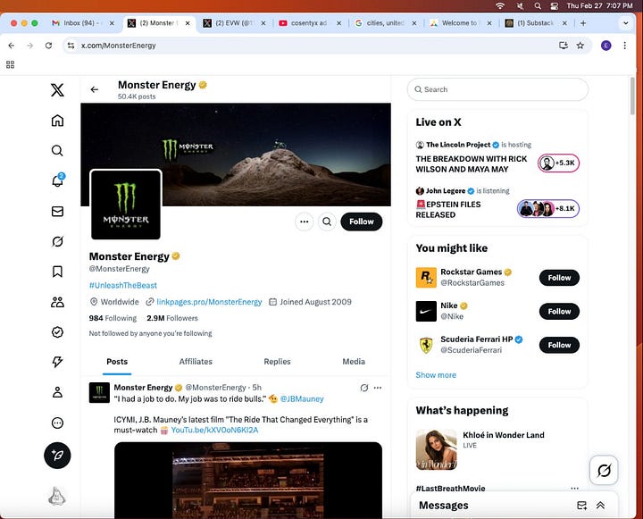Open @JBMauney mention in post
643x519 pixels.
(x=302, y=398)
